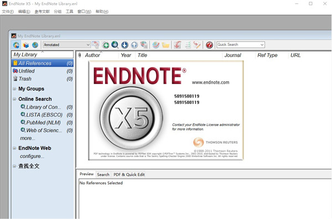Collapse the My Groups section
The image size is (332, 219).
pyautogui.click(x=14, y=89)
